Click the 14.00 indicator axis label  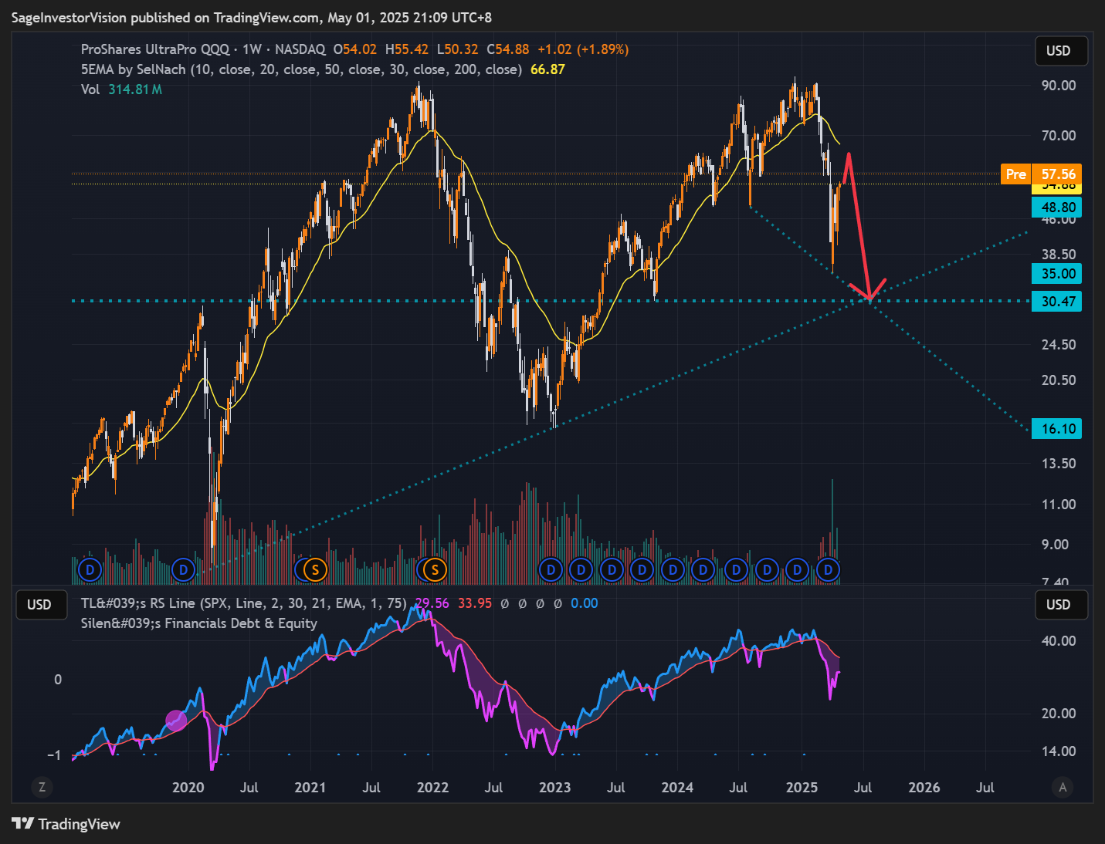tap(1059, 751)
